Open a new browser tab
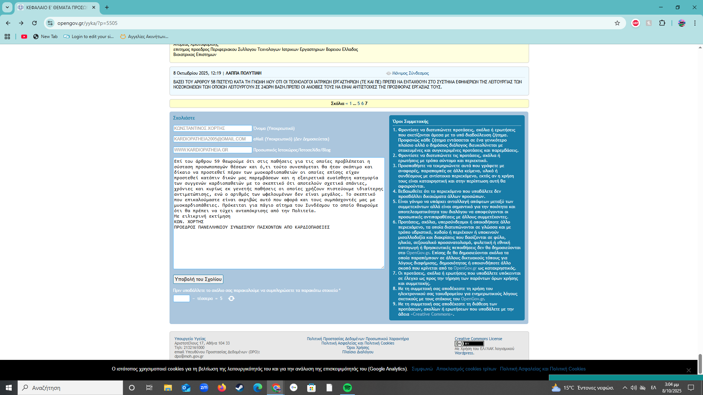 pos(107,7)
